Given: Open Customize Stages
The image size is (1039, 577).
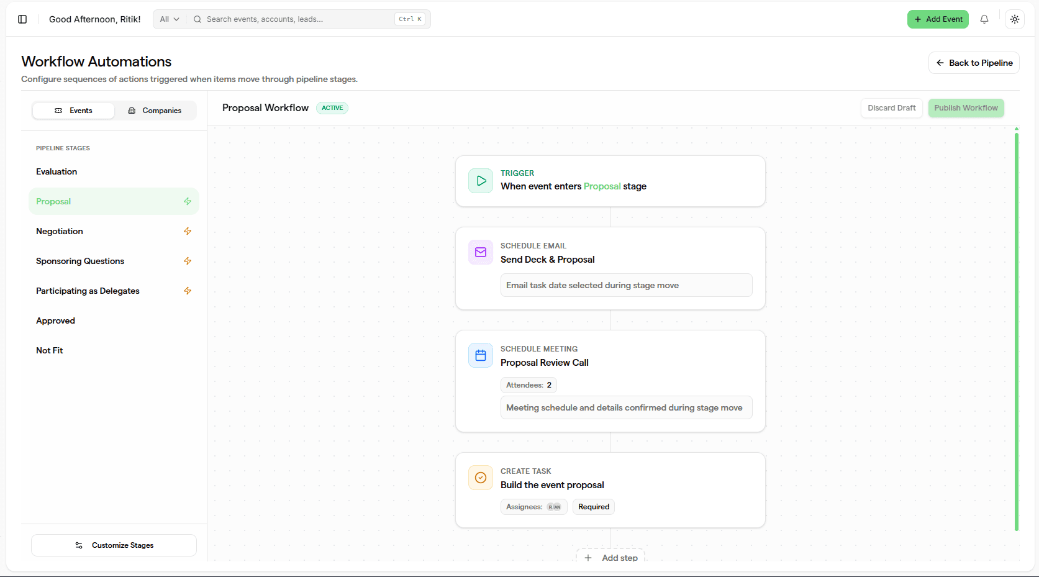Looking at the screenshot, I should (x=114, y=545).
